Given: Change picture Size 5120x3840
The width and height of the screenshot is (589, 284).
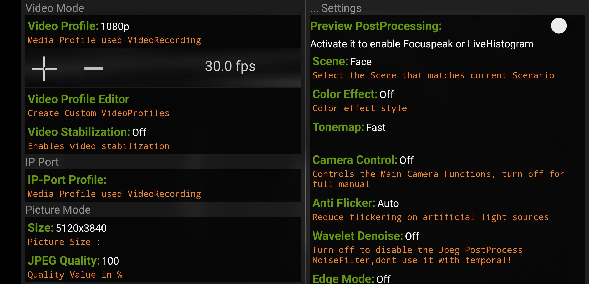Looking at the screenshot, I should pos(163,234).
